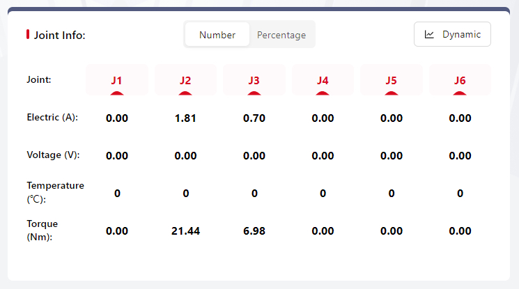
Task: Click the Joint Info heading
Action: 59,35
